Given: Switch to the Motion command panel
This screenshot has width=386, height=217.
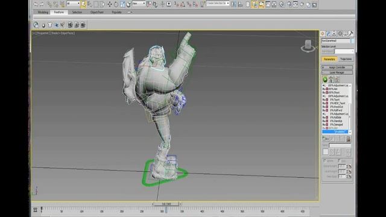Looking at the screenshot, I should (x=340, y=34).
